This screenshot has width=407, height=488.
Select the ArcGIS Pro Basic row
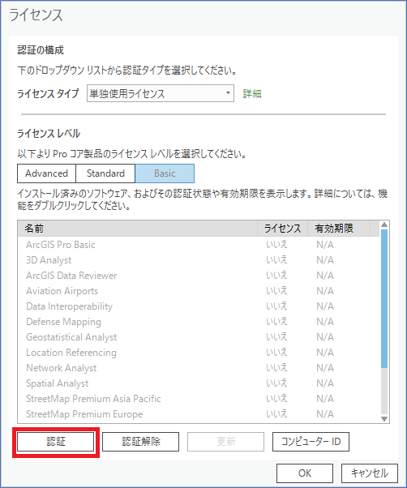coord(199,245)
